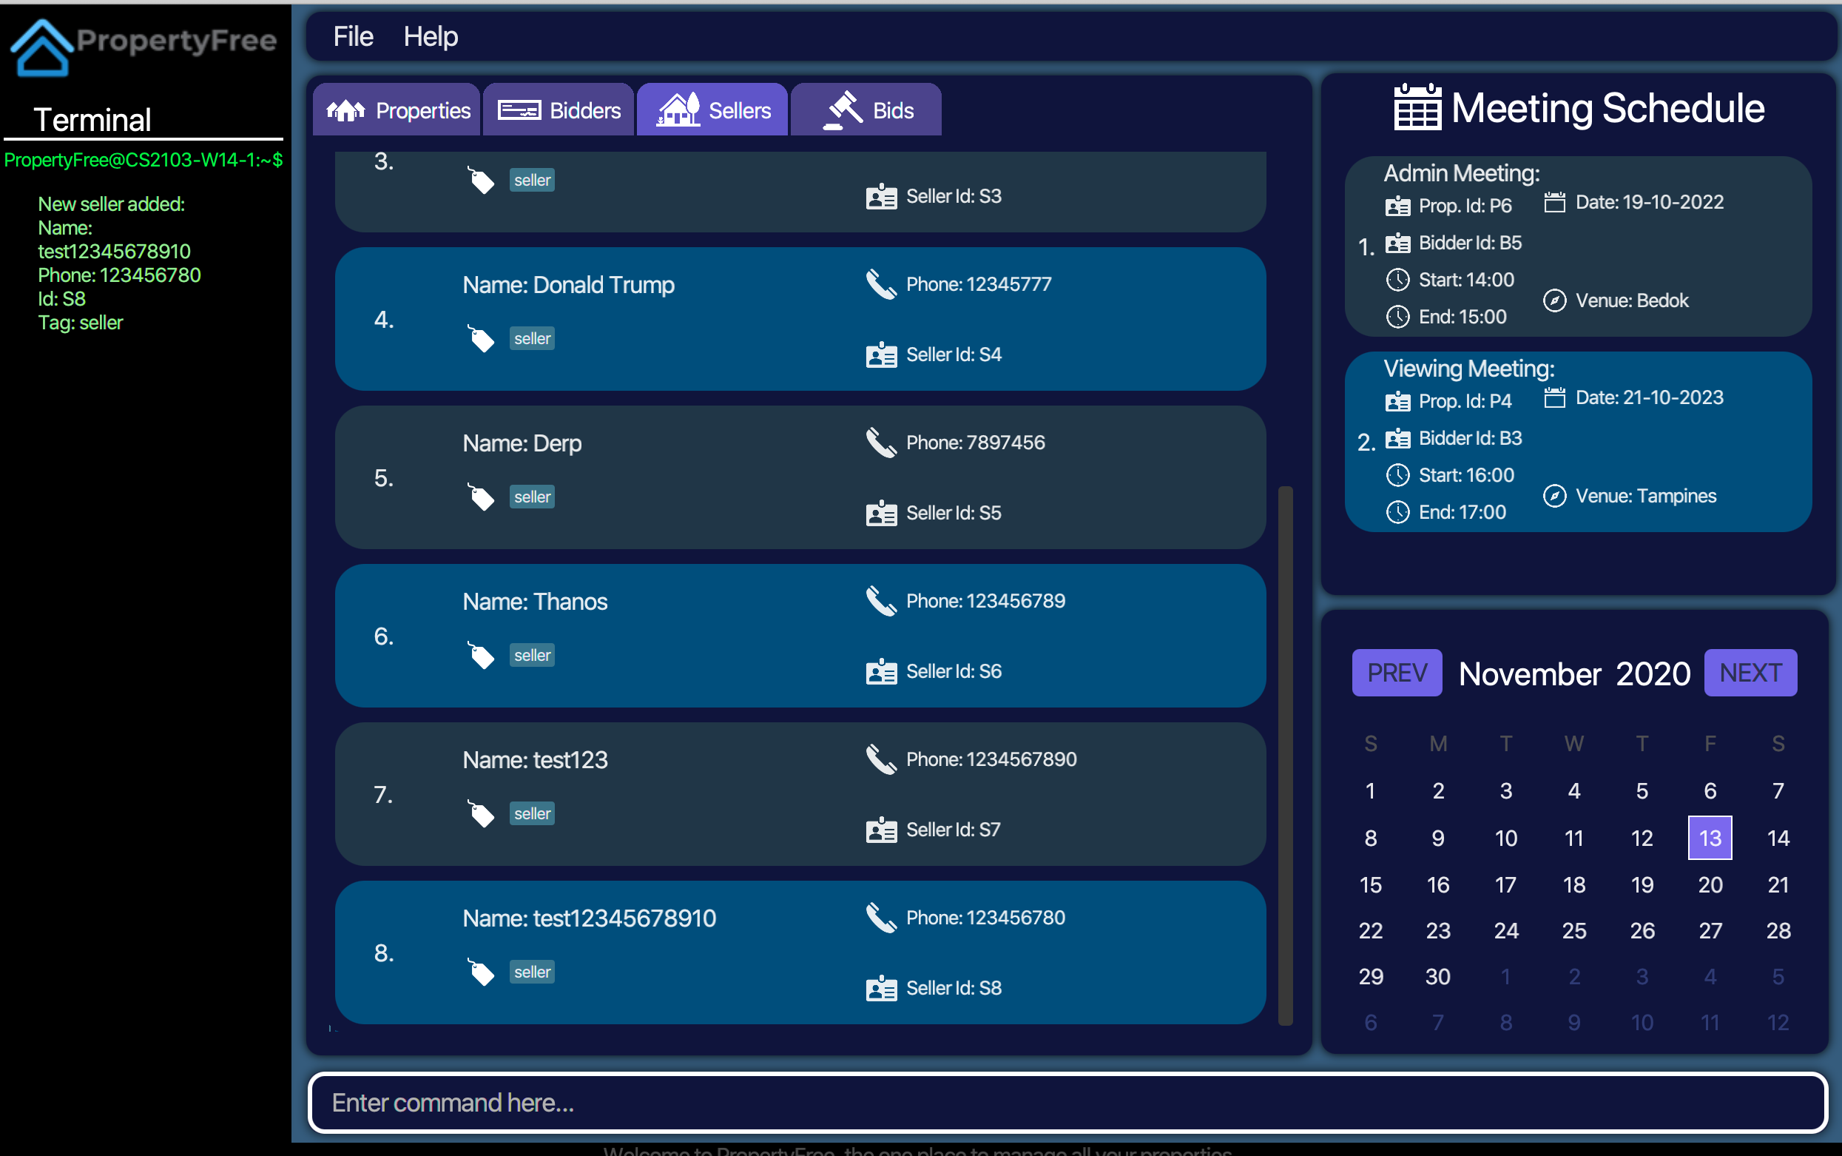Click calendar icon beside Date: 19-10-2022
The image size is (1842, 1156).
pos(1554,203)
